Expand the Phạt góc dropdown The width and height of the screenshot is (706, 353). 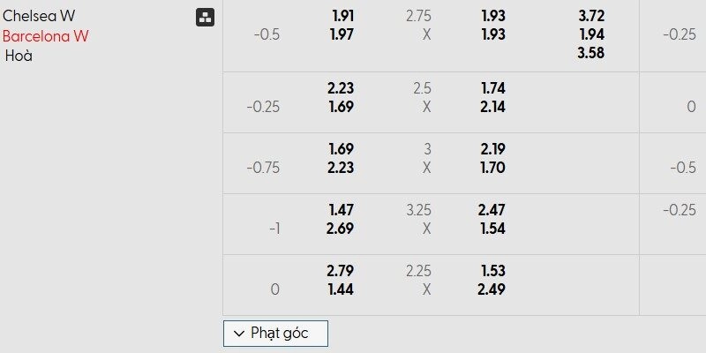click(x=275, y=333)
